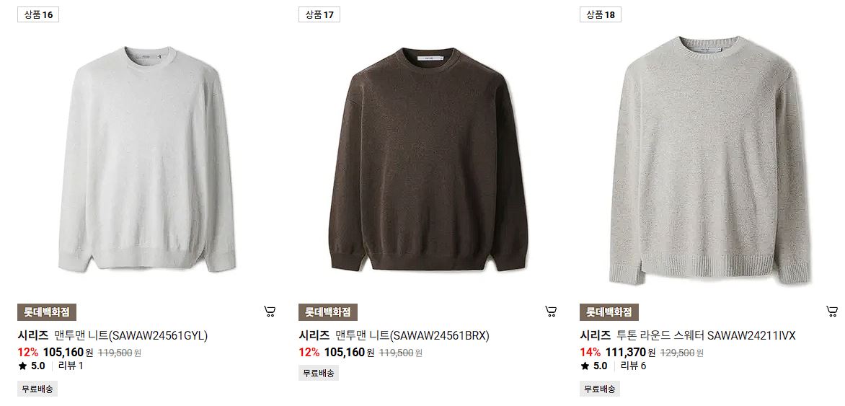845x406 pixels.
Task: Add the SAWAW24211IVX sweater to cart
Action: point(832,311)
